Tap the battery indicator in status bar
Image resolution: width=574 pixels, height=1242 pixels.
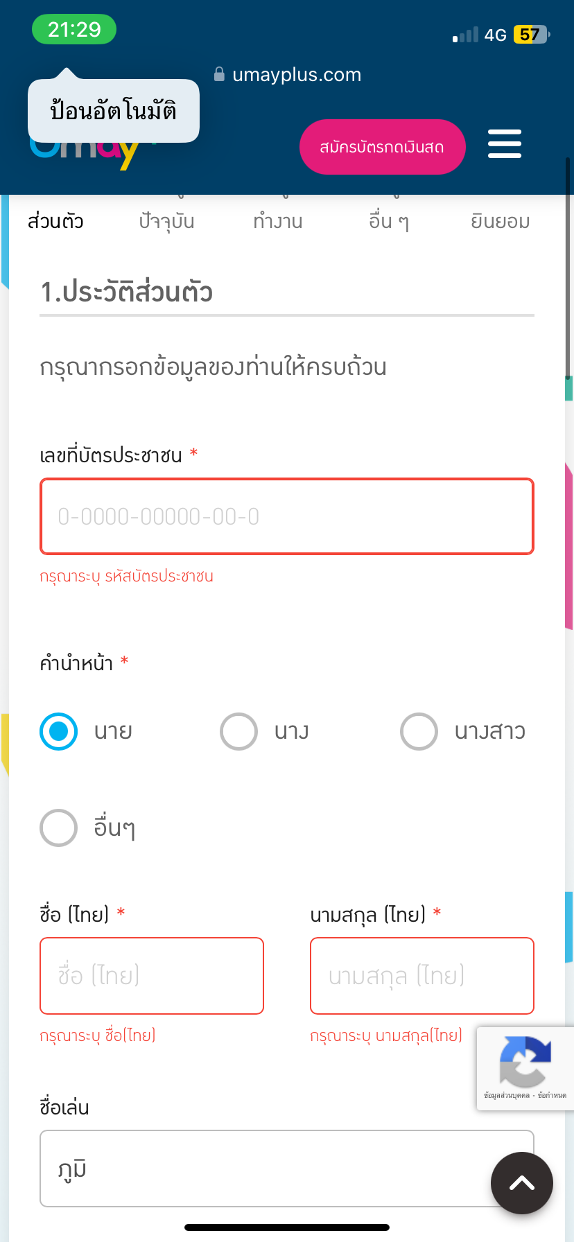531,35
